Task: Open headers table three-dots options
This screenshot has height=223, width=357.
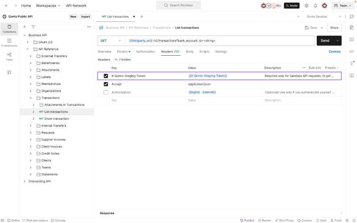Action: [304, 68]
